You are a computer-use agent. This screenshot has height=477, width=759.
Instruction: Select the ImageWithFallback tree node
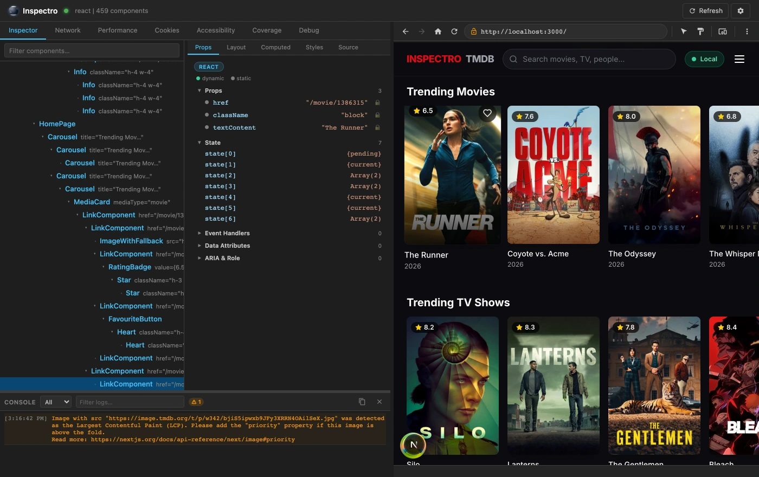(131, 241)
